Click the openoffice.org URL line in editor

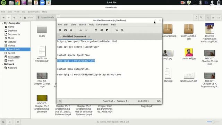click(87, 41)
